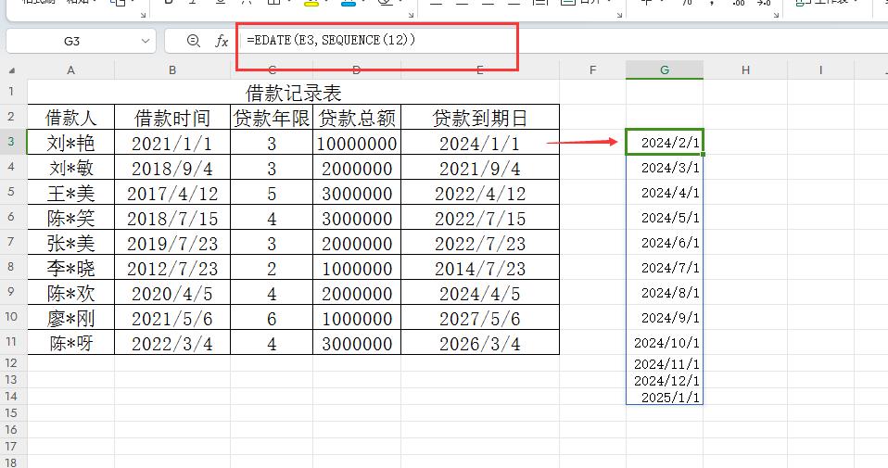The height and width of the screenshot is (468, 888).
Task: Select active cell G3 showing 2024/2/1
Action: 665,142
